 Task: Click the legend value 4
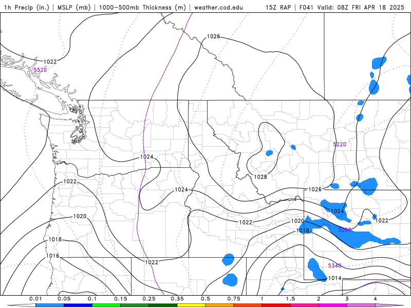click(x=376, y=299)
